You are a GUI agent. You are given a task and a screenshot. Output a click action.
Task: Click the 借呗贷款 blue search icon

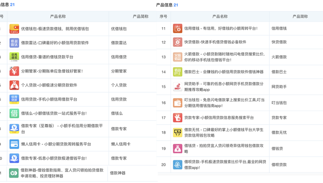pos(178,165)
